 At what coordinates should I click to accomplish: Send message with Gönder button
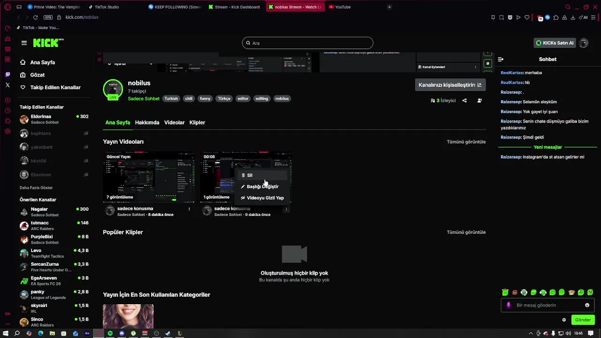[x=583, y=320]
